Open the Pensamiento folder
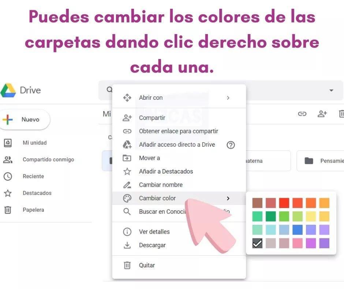Viewport: 344px width, 289px height. click(322, 161)
